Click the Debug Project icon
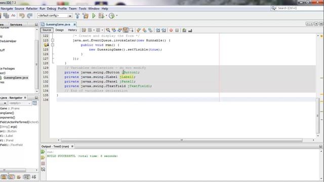The height and width of the screenshot is (182, 324). point(101,16)
